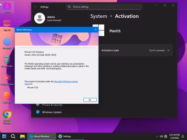Maximize the Settings window
The image size is (187, 140).
(165, 5)
